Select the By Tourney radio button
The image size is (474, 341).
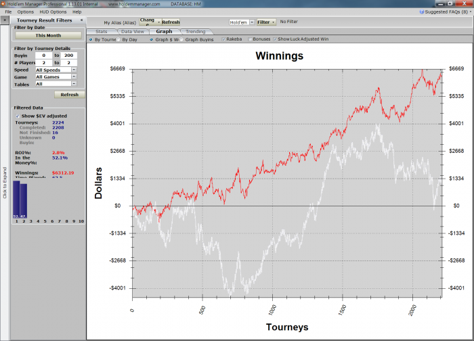click(x=91, y=39)
